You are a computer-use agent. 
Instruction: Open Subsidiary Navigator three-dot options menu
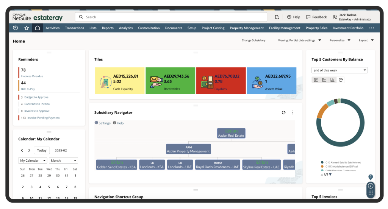293,112
